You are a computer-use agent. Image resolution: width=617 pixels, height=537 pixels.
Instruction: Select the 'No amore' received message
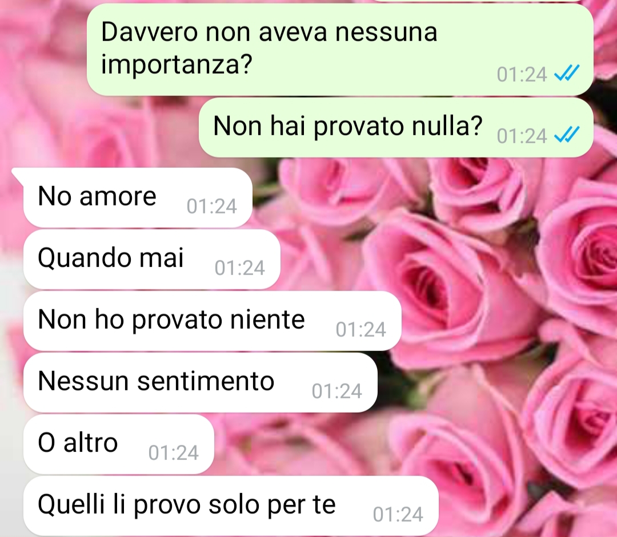click(x=138, y=198)
